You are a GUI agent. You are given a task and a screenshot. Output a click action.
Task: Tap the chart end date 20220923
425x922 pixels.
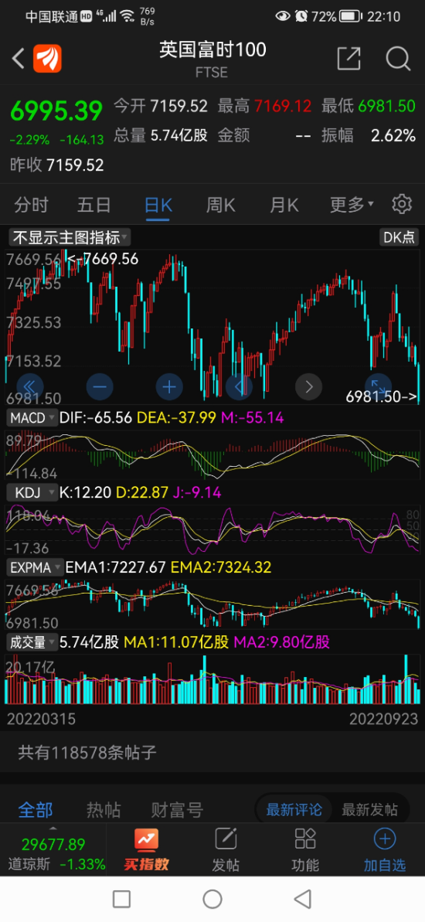coord(384,719)
